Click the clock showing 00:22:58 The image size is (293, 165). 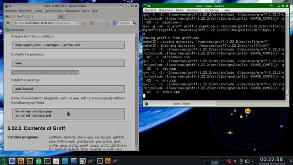tap(271, 159)
